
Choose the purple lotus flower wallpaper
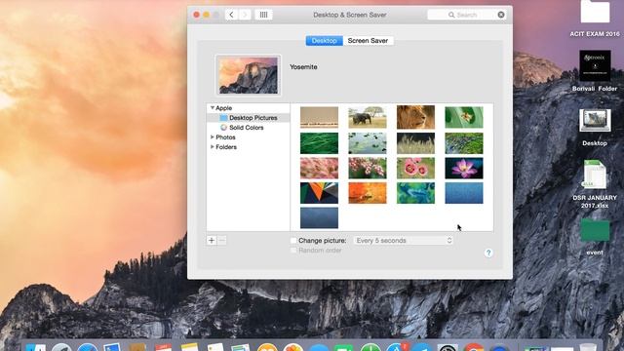click(x=464, y=168)
